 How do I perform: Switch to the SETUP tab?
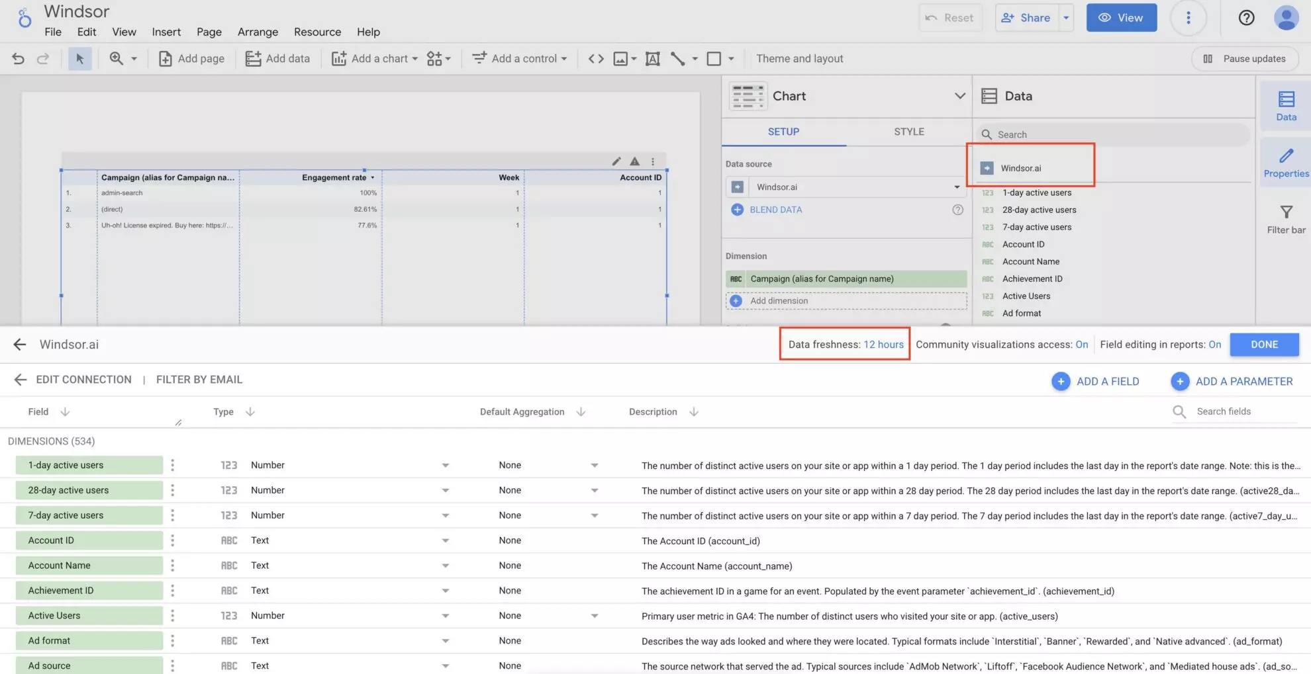tap(783, 132)
